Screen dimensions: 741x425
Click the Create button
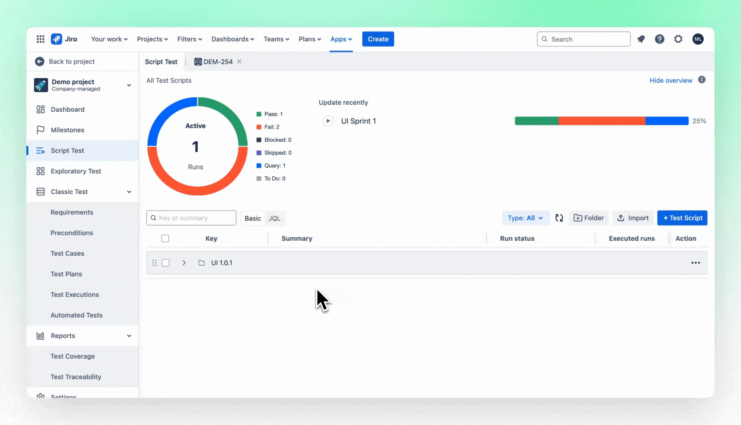pos(377,39)
